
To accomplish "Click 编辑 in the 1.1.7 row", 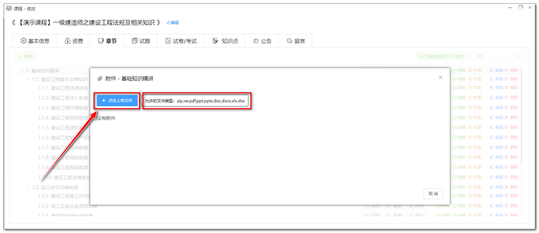I will click(x=496, y=148).
